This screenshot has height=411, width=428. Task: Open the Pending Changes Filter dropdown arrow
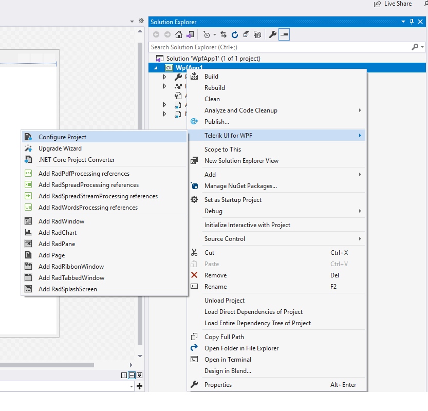(215, 35)
